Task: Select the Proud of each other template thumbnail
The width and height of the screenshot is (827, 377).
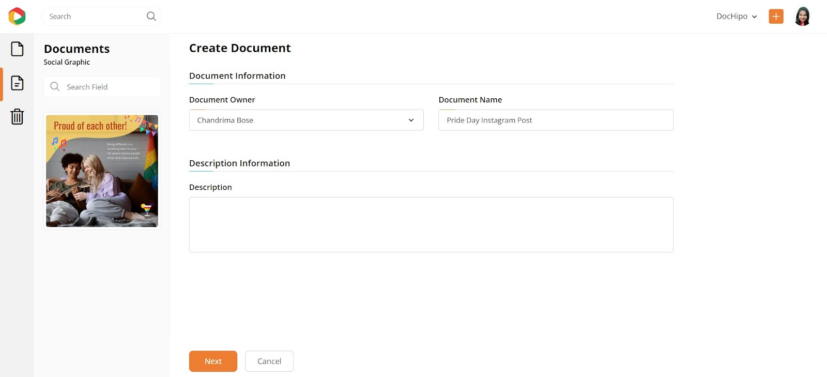Action: coord(102,171)
